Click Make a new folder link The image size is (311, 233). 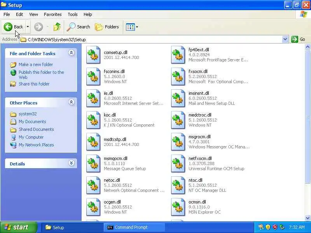pos(36,64)
